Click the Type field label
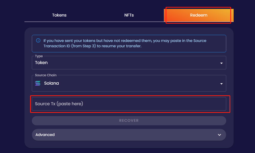 39,56
